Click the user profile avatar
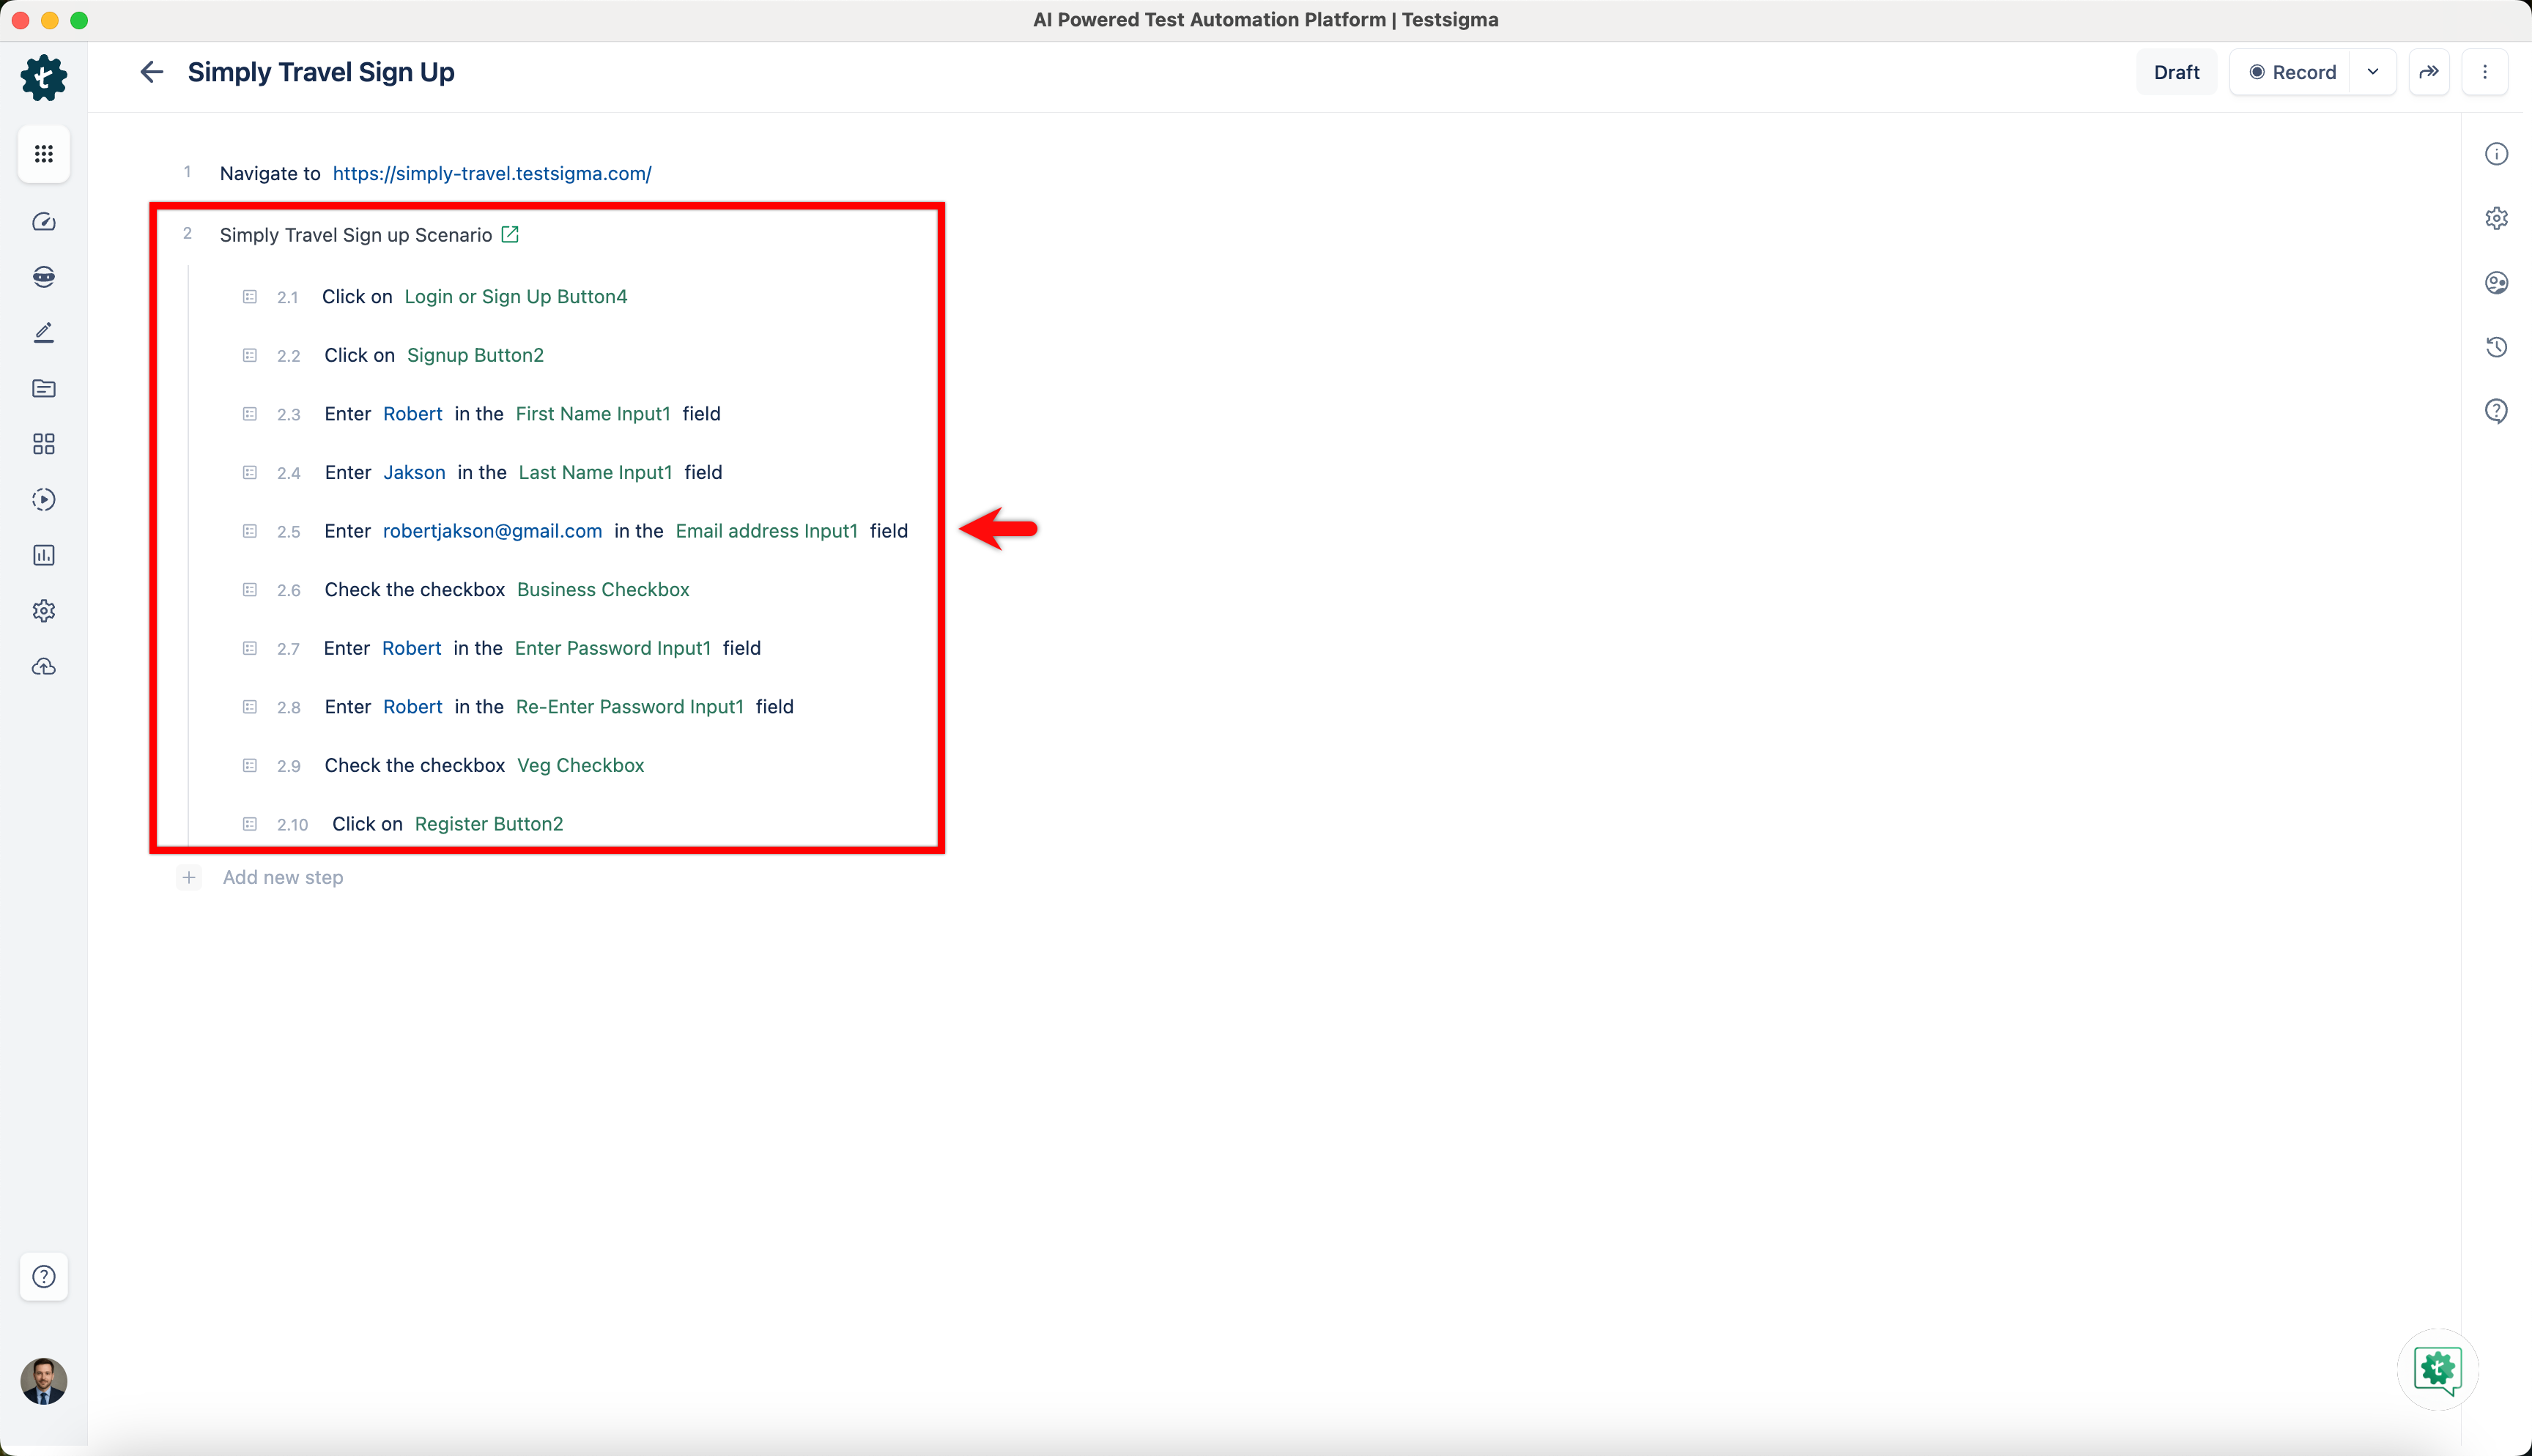The image size is (2532, 1456). point(43,1380)
